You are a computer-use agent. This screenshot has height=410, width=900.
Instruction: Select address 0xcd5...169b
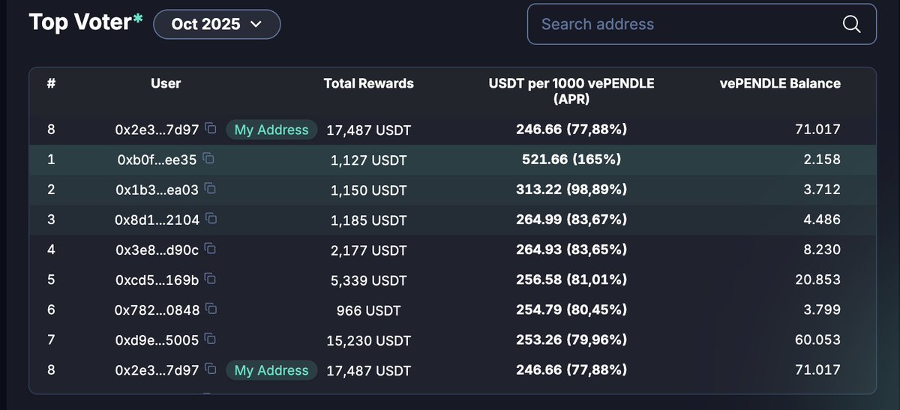[157, 280]
